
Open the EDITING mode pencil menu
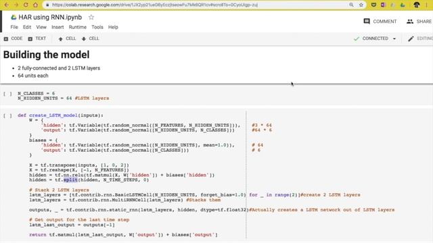pos(420,38)
